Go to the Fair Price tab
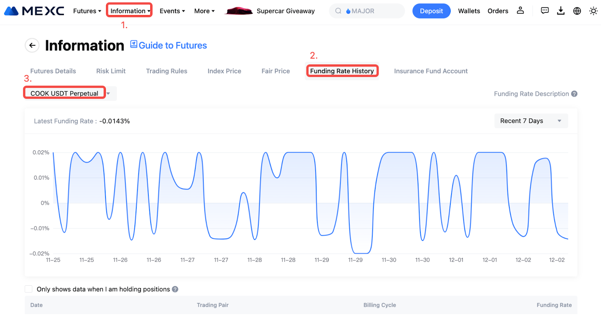The height and width of the screenshot is (315, 601). coord(276,71)
